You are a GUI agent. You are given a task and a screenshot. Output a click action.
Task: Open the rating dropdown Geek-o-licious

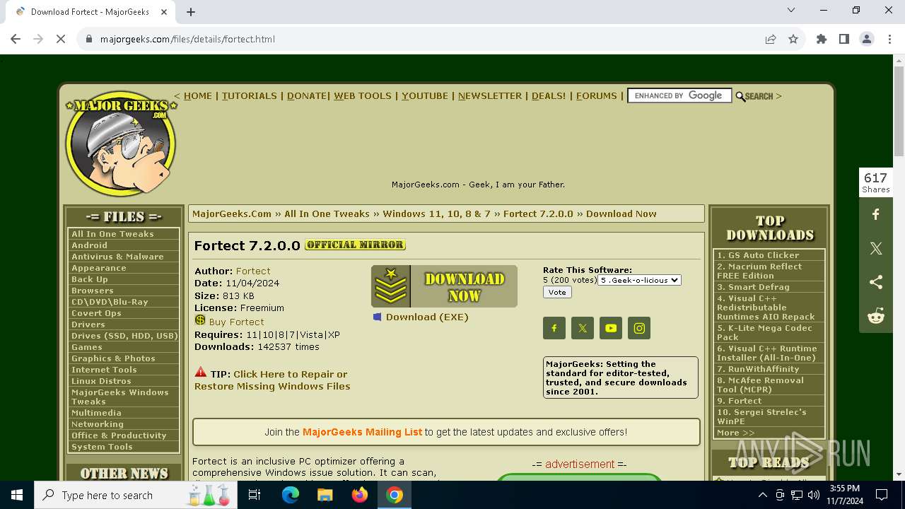point(640,280)
